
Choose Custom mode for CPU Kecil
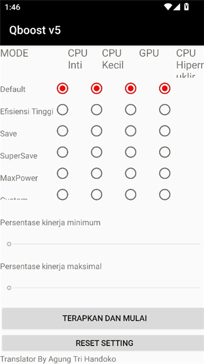pos(96,195)
